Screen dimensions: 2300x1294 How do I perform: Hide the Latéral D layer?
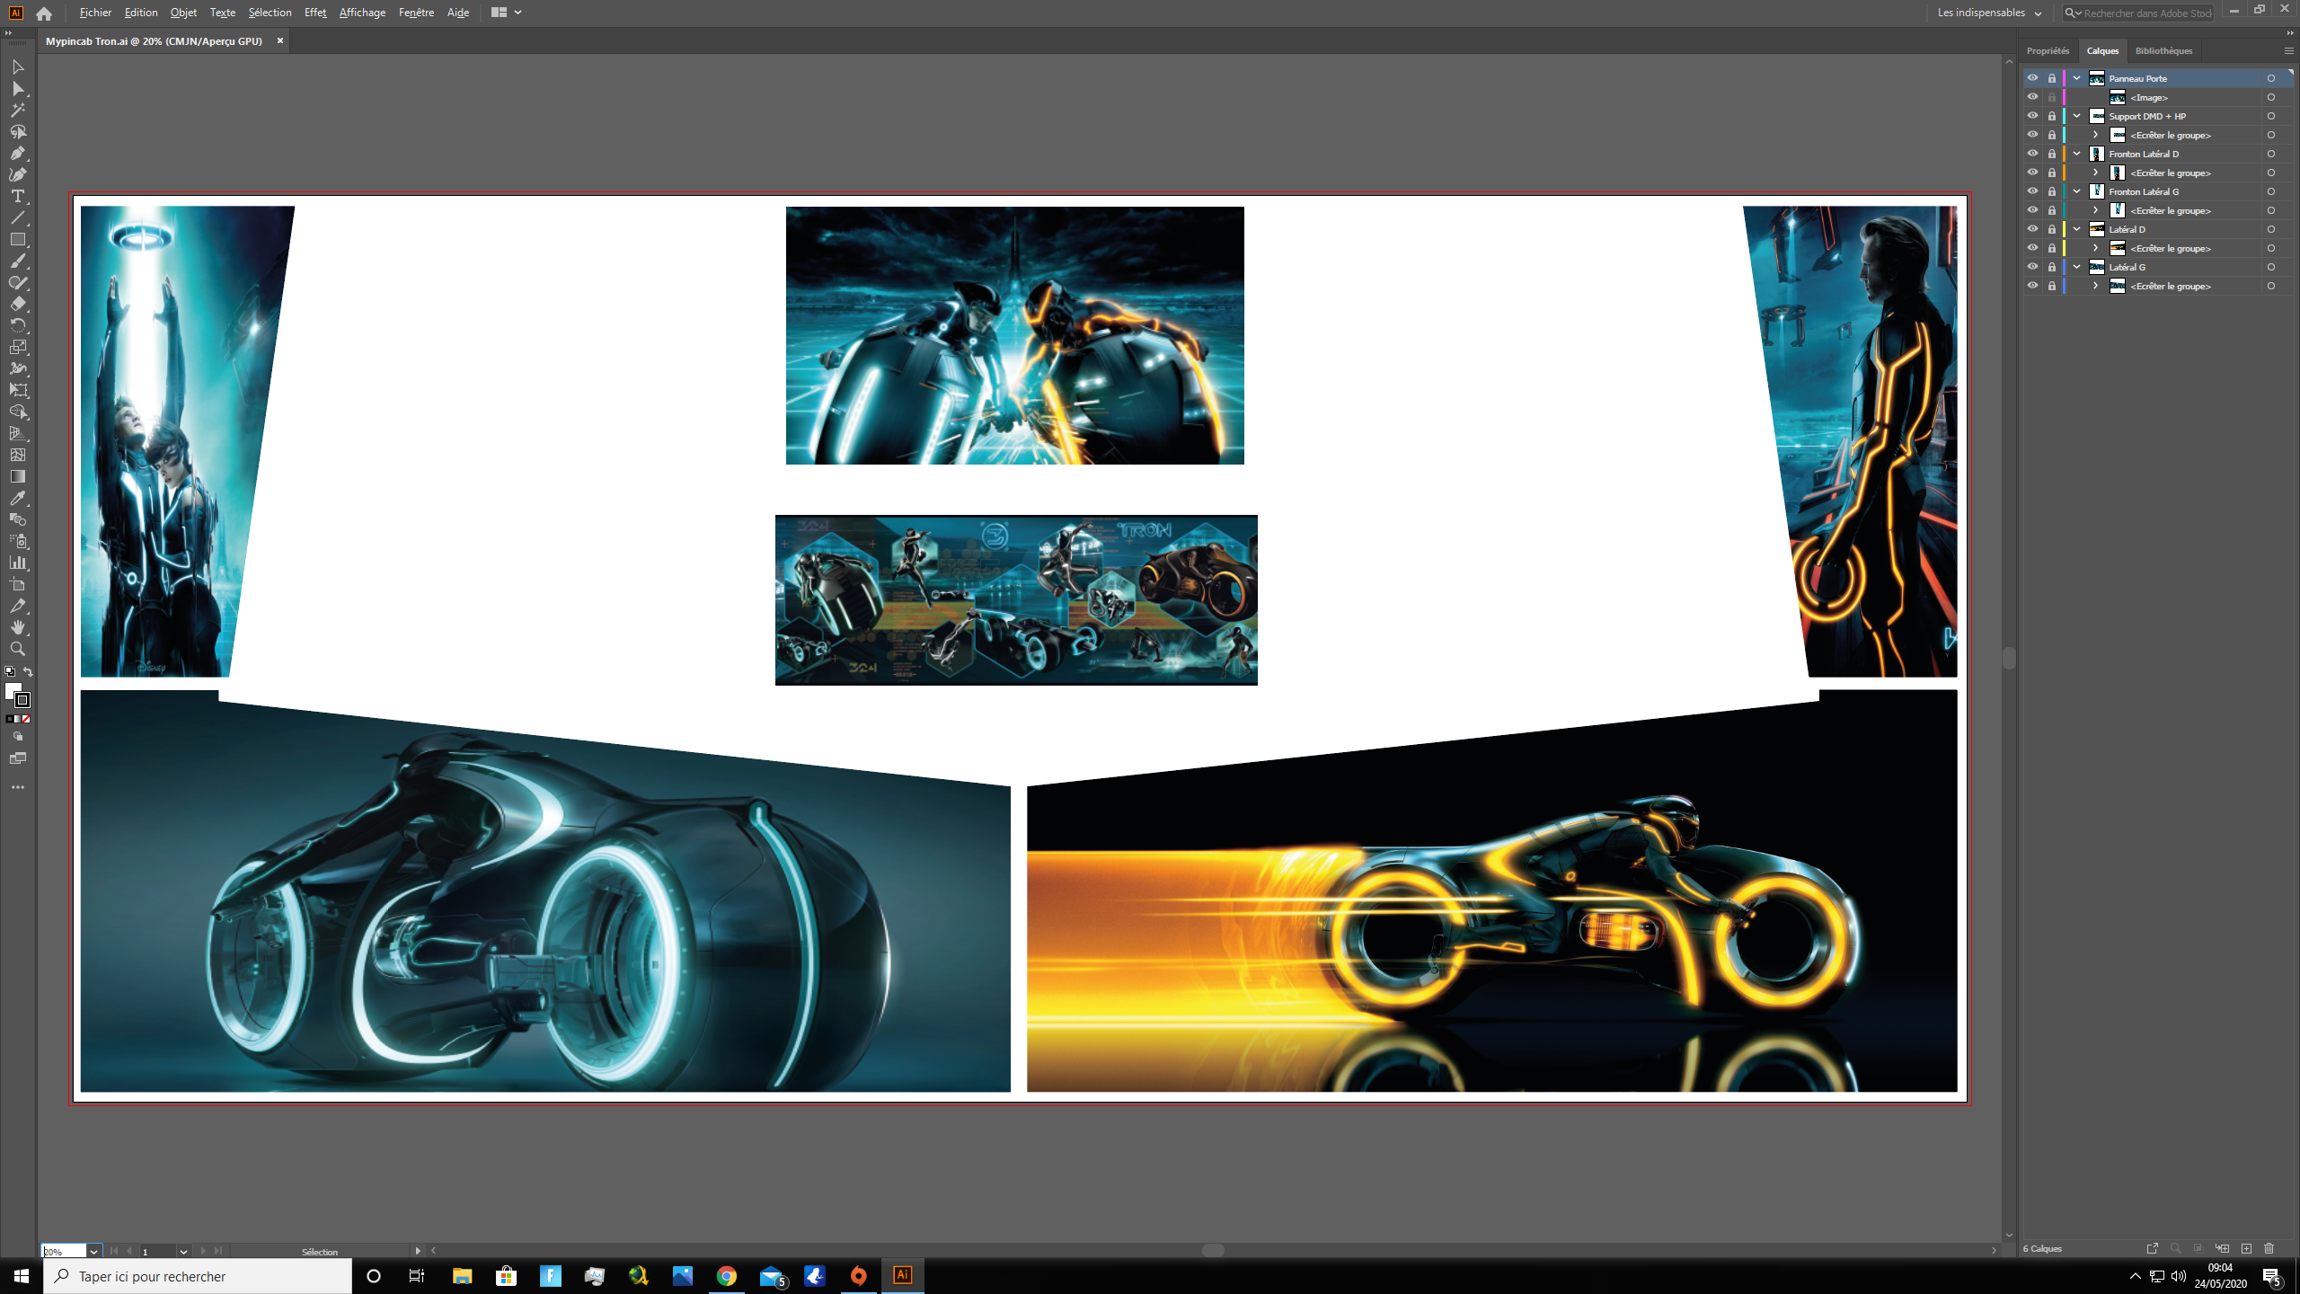click(2032, 229)
